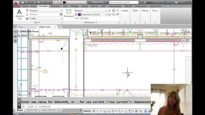This screenshot has width=205, height=115.
Task: Click the Linear dimension icon
Action: [76, 19]
